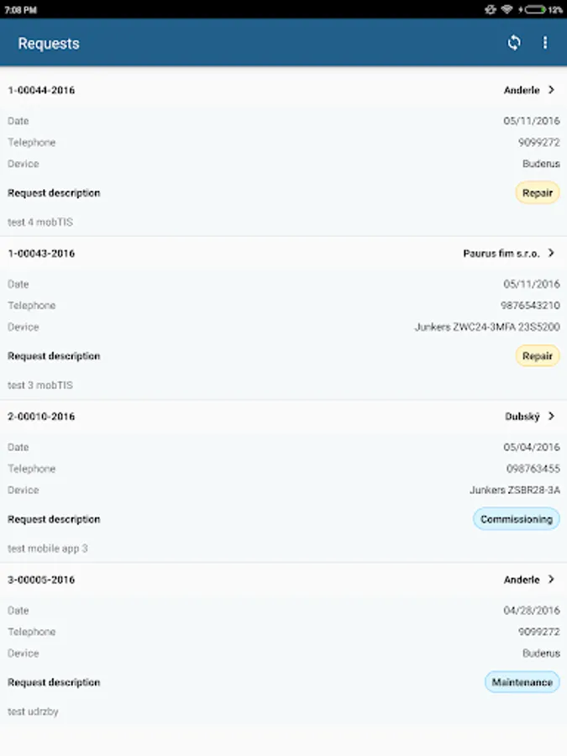Tap telephone number 9876543210

point(530,306)
